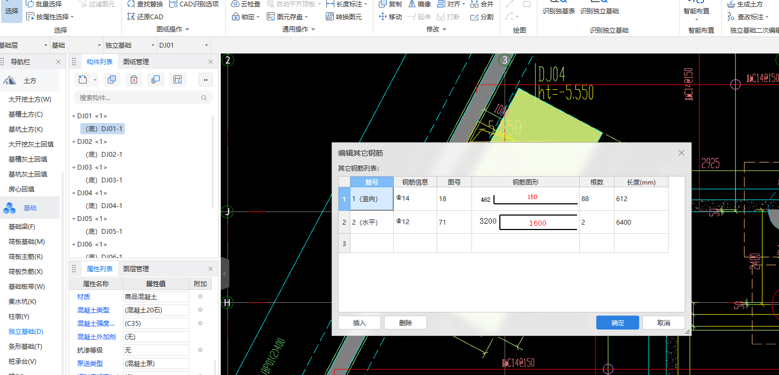This screenshot has width=779, height=375.
Task: Collapse the DJ04 tree node
Action: 73,193
